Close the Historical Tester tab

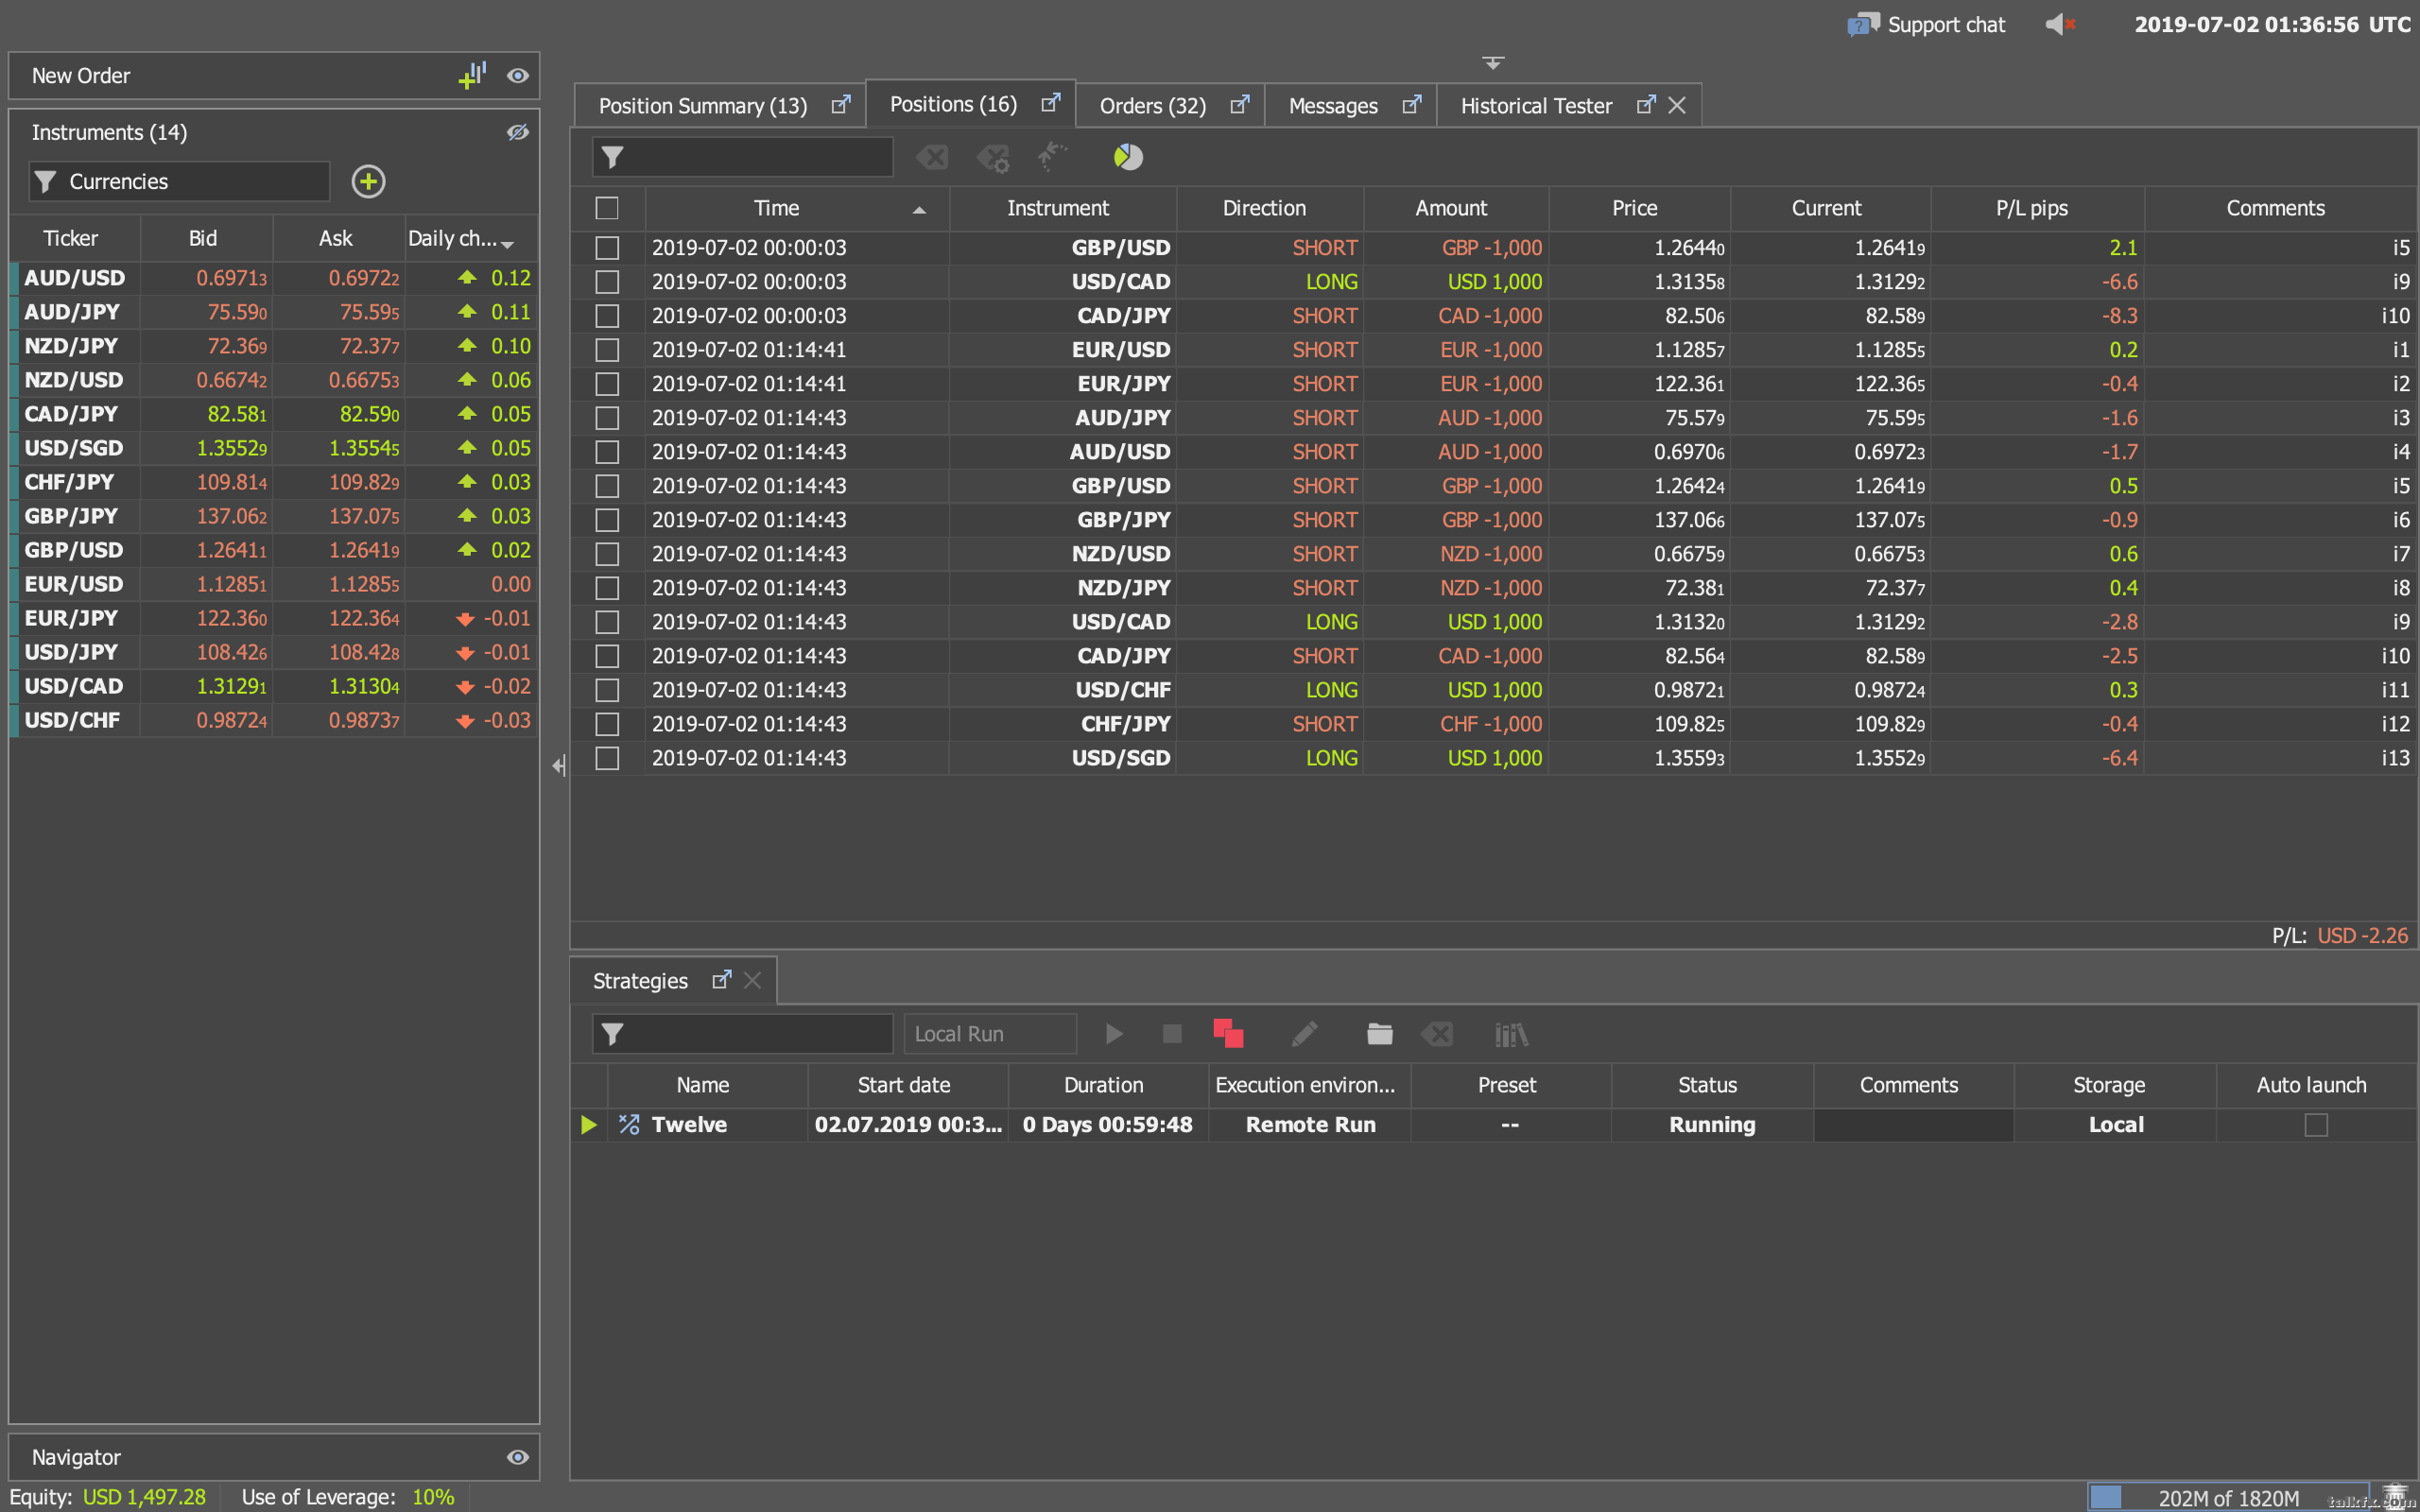pos(1677,105)
